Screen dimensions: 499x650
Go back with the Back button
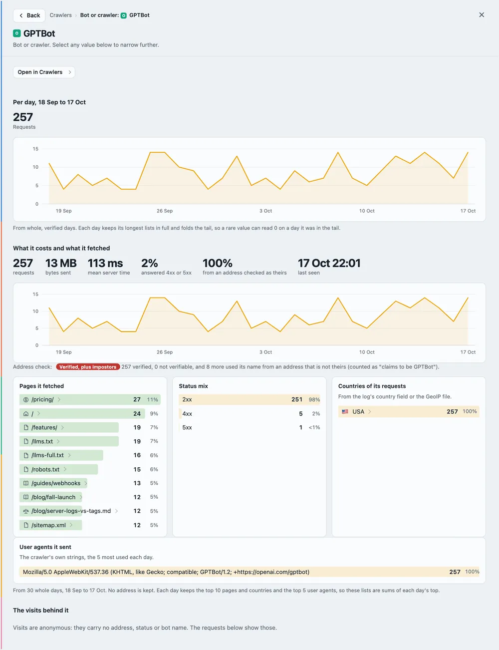click(x=29, y=15)
